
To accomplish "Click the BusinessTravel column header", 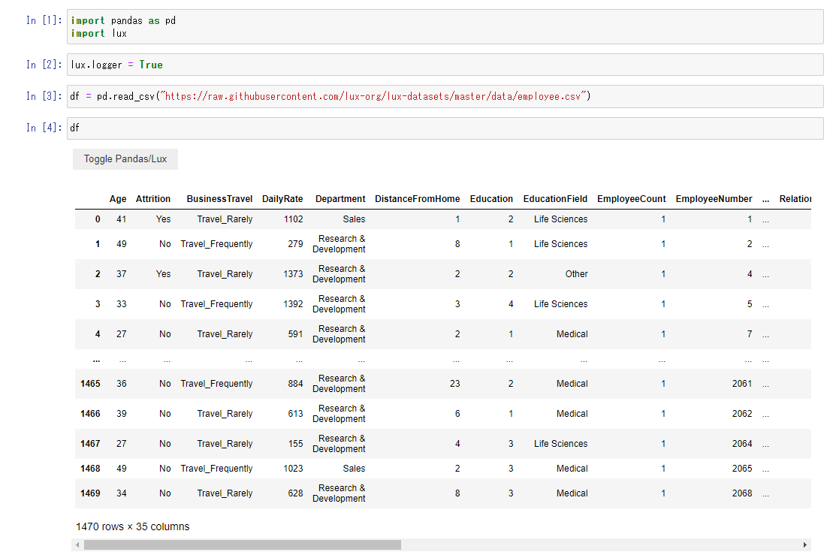I will (x=219, y=198).
